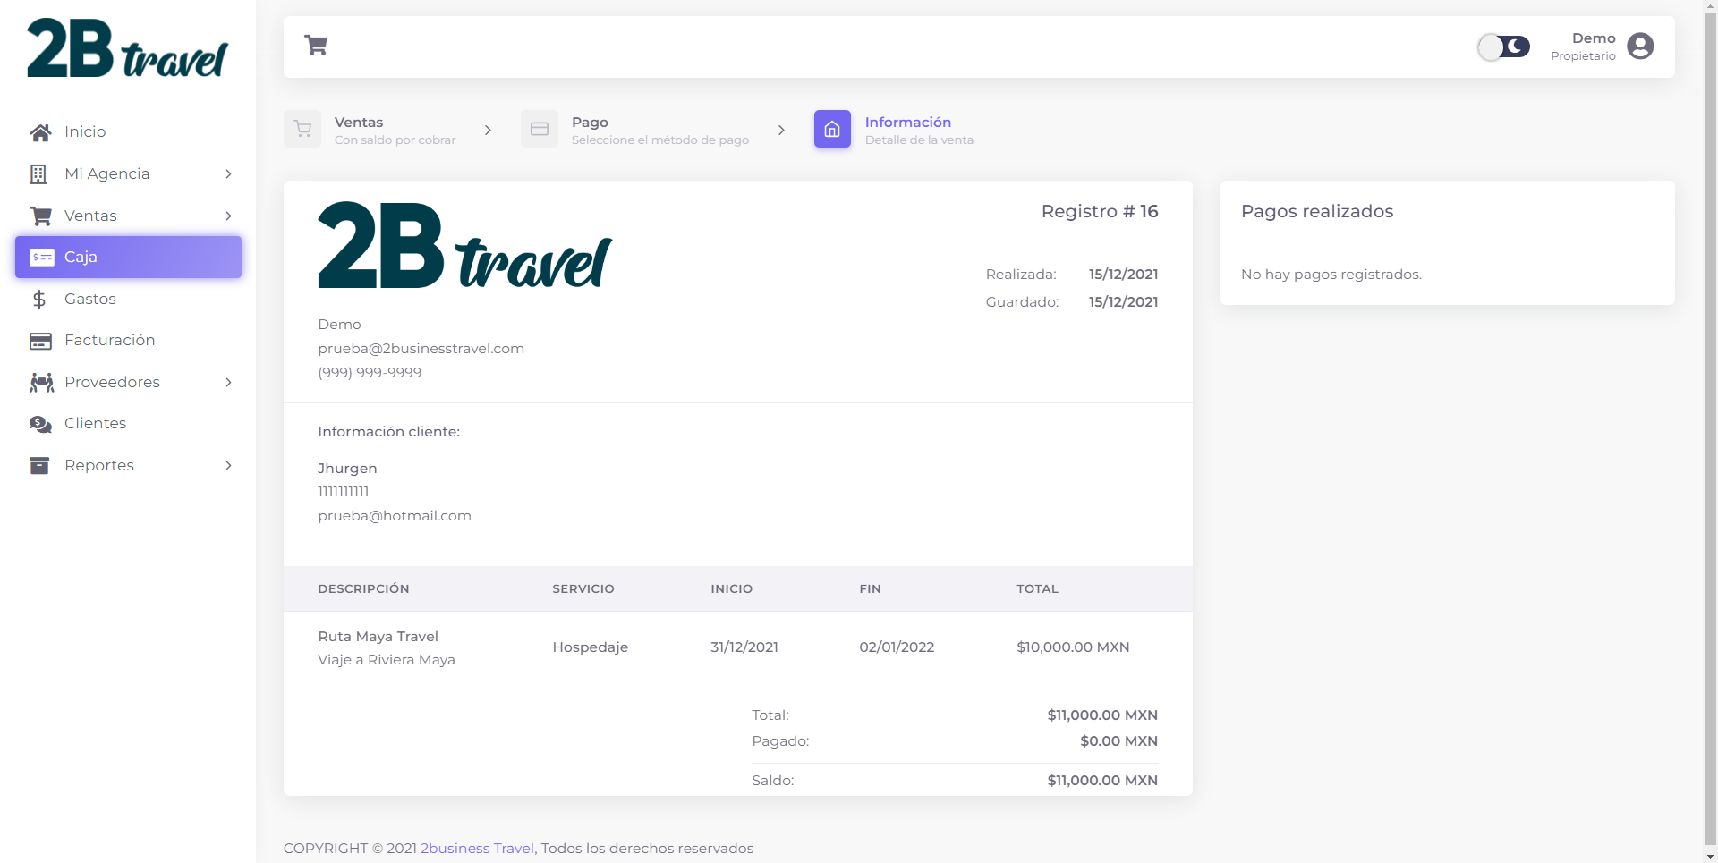Click client email prueba@hotmail.com
1718x863 pixels.
395,516
